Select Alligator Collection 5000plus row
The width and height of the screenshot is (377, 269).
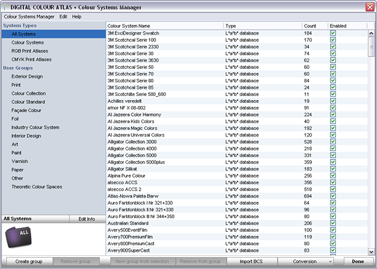(237, 162)
